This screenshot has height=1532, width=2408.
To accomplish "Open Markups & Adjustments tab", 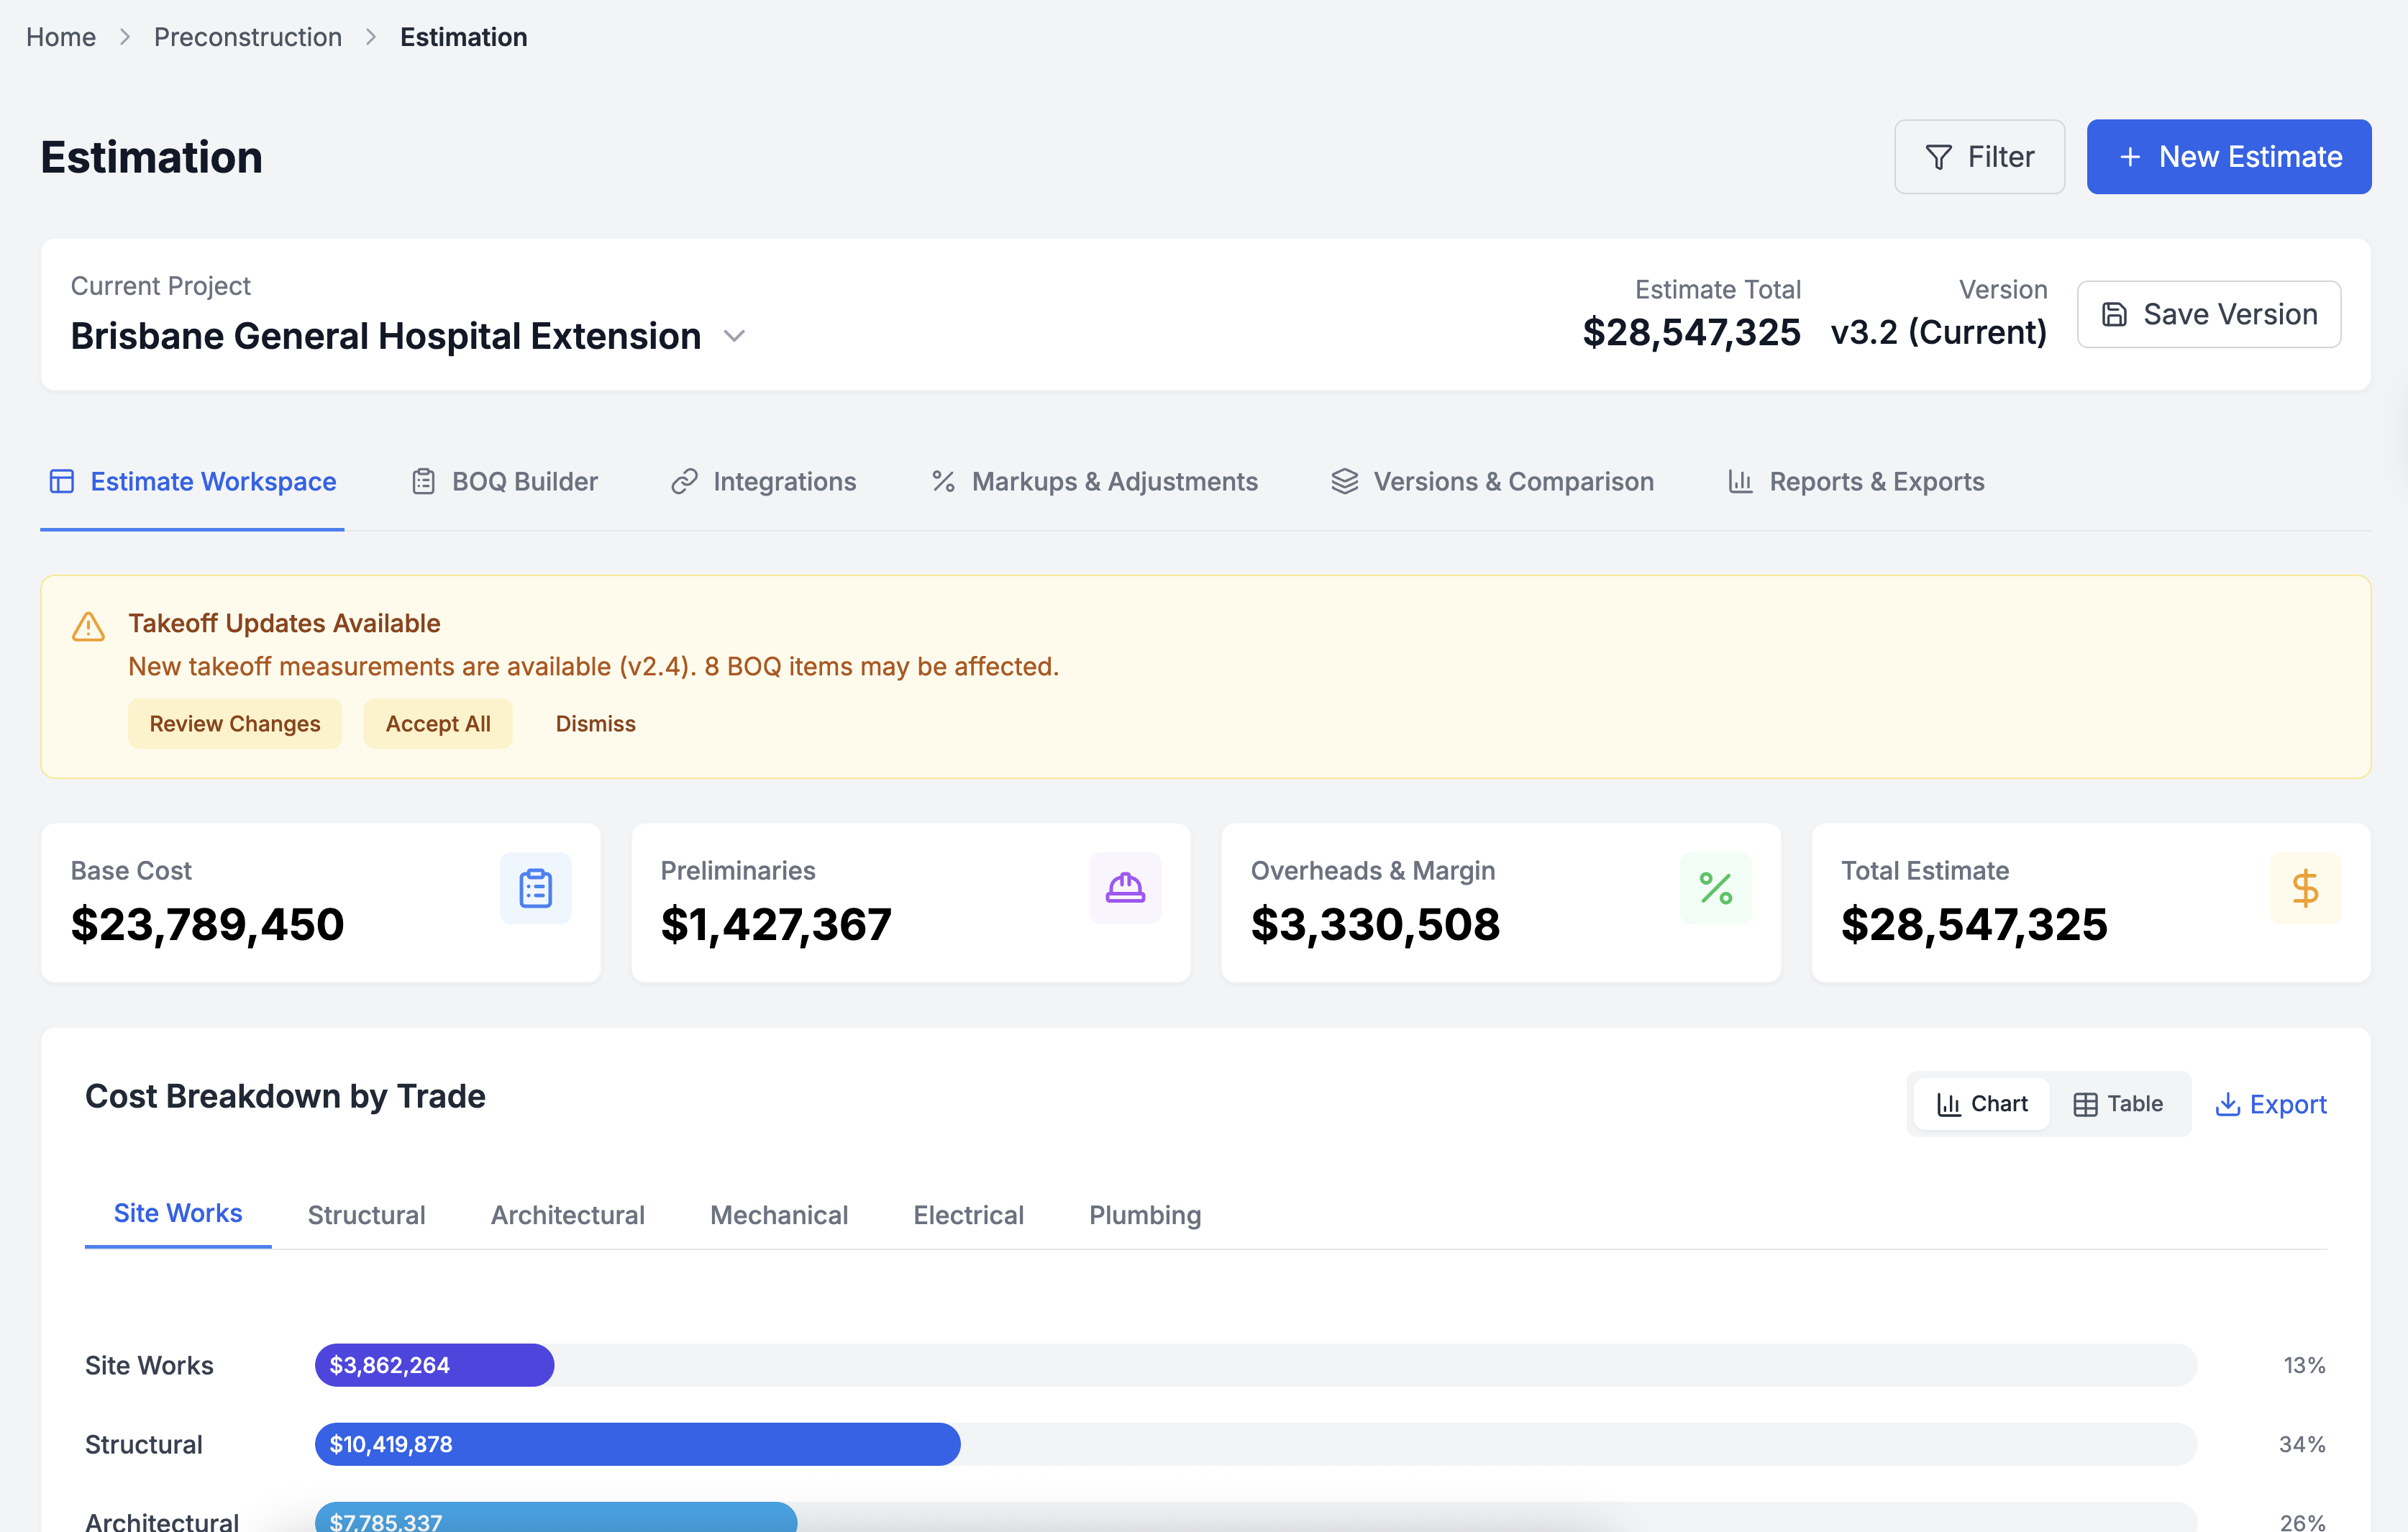I will (1094, 481).
